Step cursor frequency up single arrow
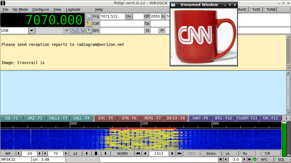291x163 pixels. point(172,154)
